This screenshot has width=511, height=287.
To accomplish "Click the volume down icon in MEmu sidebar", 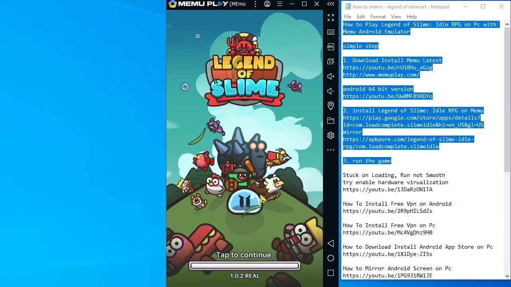I will click(x=331, y=91).
